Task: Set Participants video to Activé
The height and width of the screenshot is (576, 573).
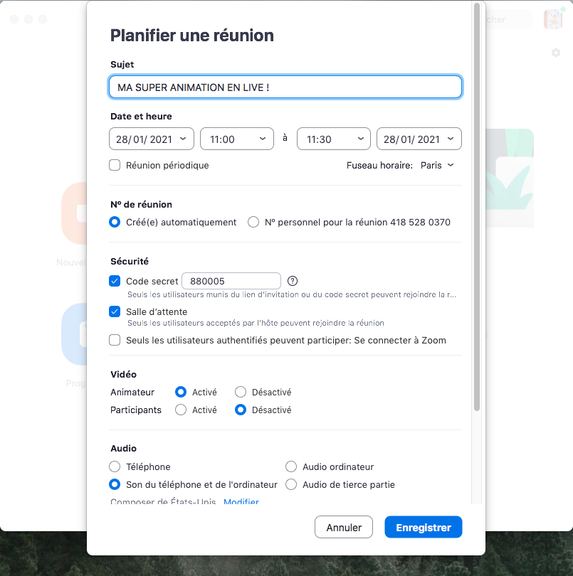Action: (181, 410)
